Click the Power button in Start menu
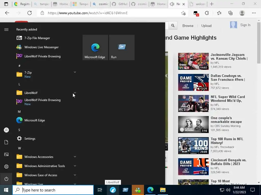 [x=6, y=179]
